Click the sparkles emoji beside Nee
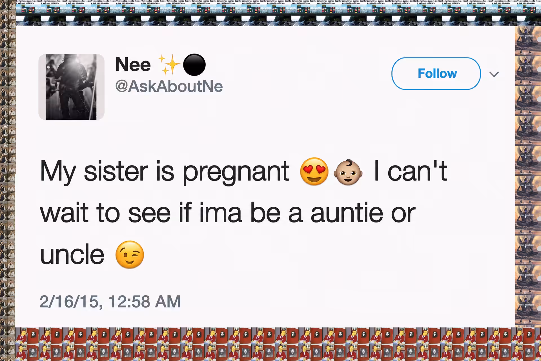Viewport: 541px width, 361px height. tap(169, 65)
